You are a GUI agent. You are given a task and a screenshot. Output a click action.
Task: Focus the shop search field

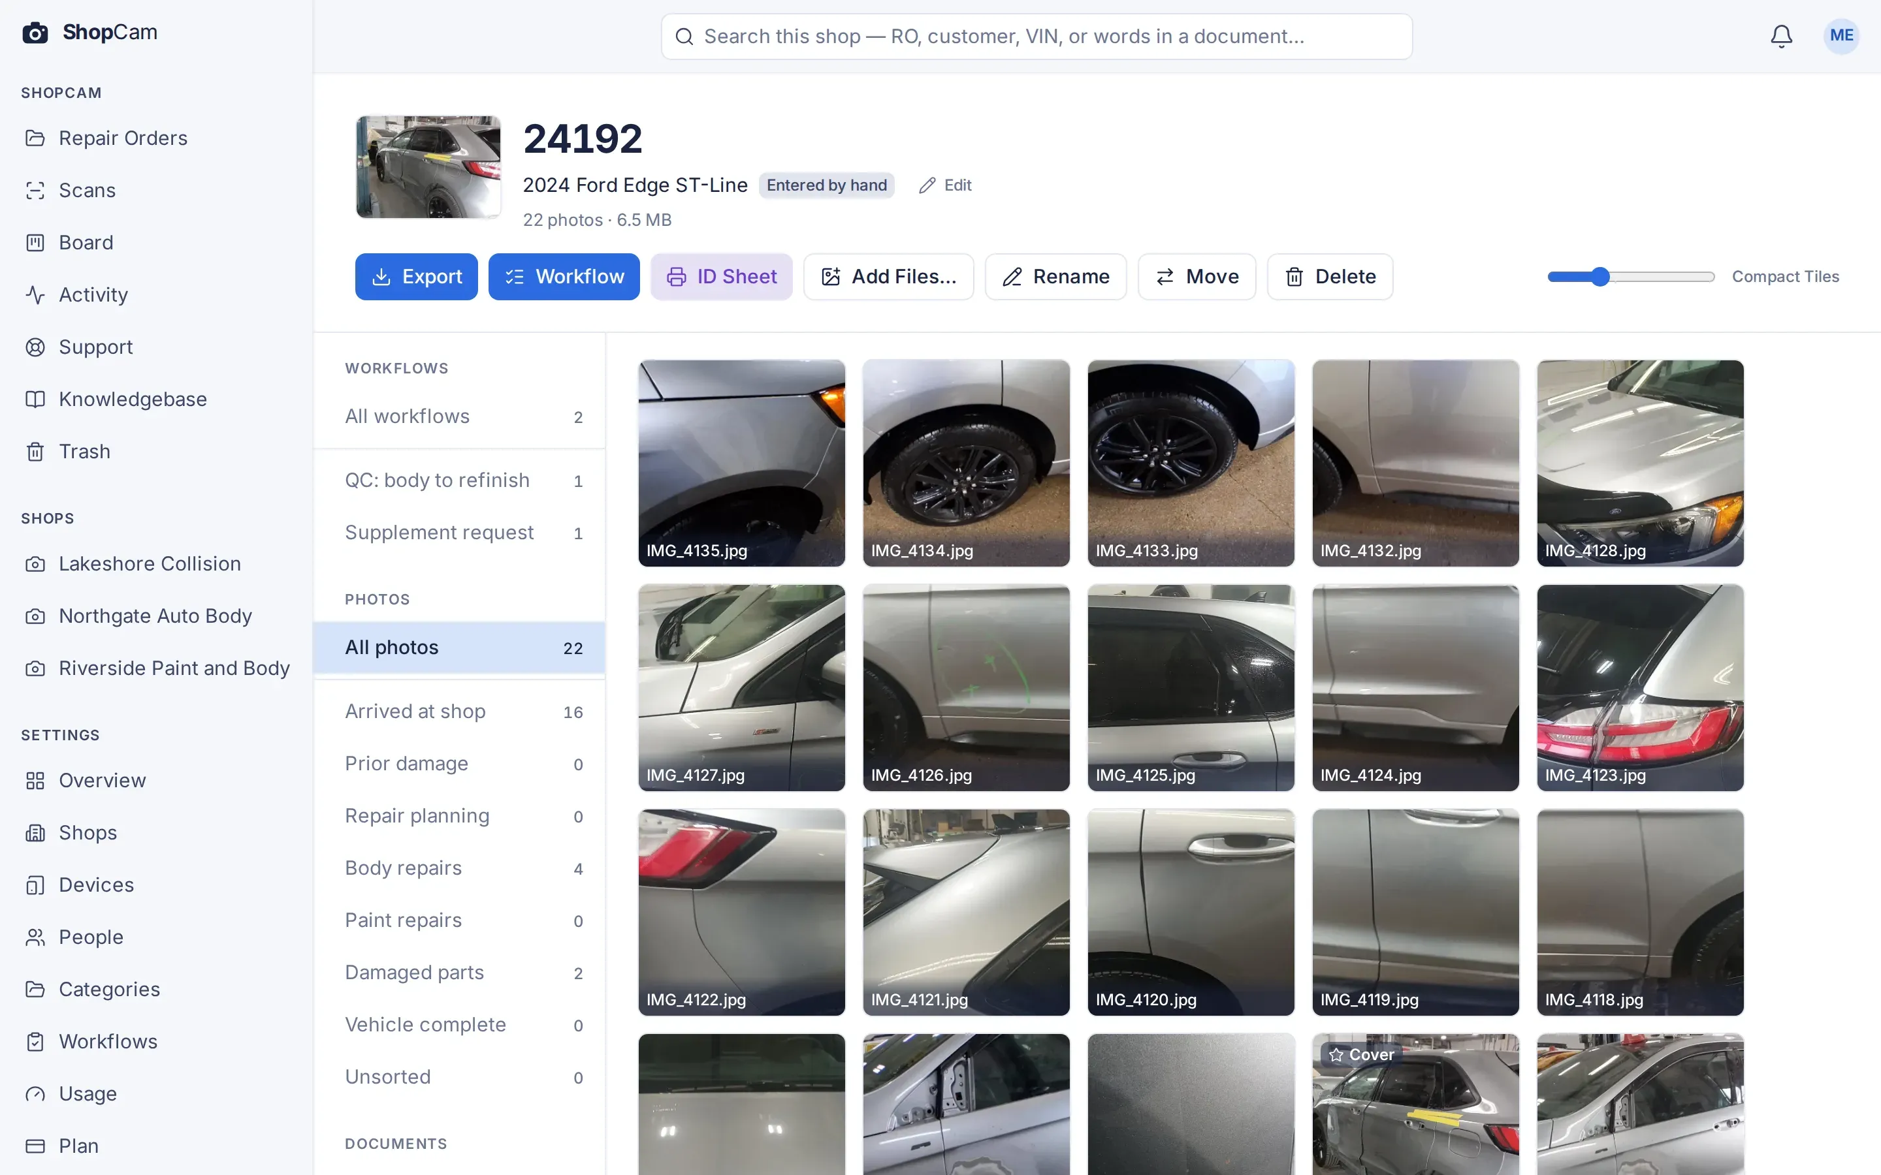click(1036, 37)
